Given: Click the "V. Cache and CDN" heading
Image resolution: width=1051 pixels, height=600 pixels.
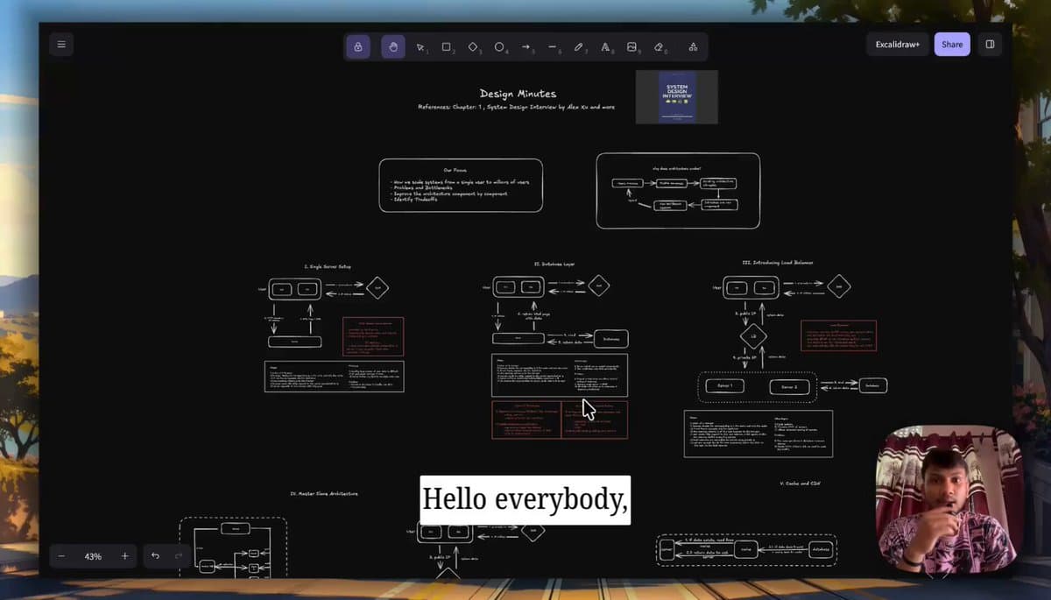Looking at the screenshot, I should [x=801, y=483].
